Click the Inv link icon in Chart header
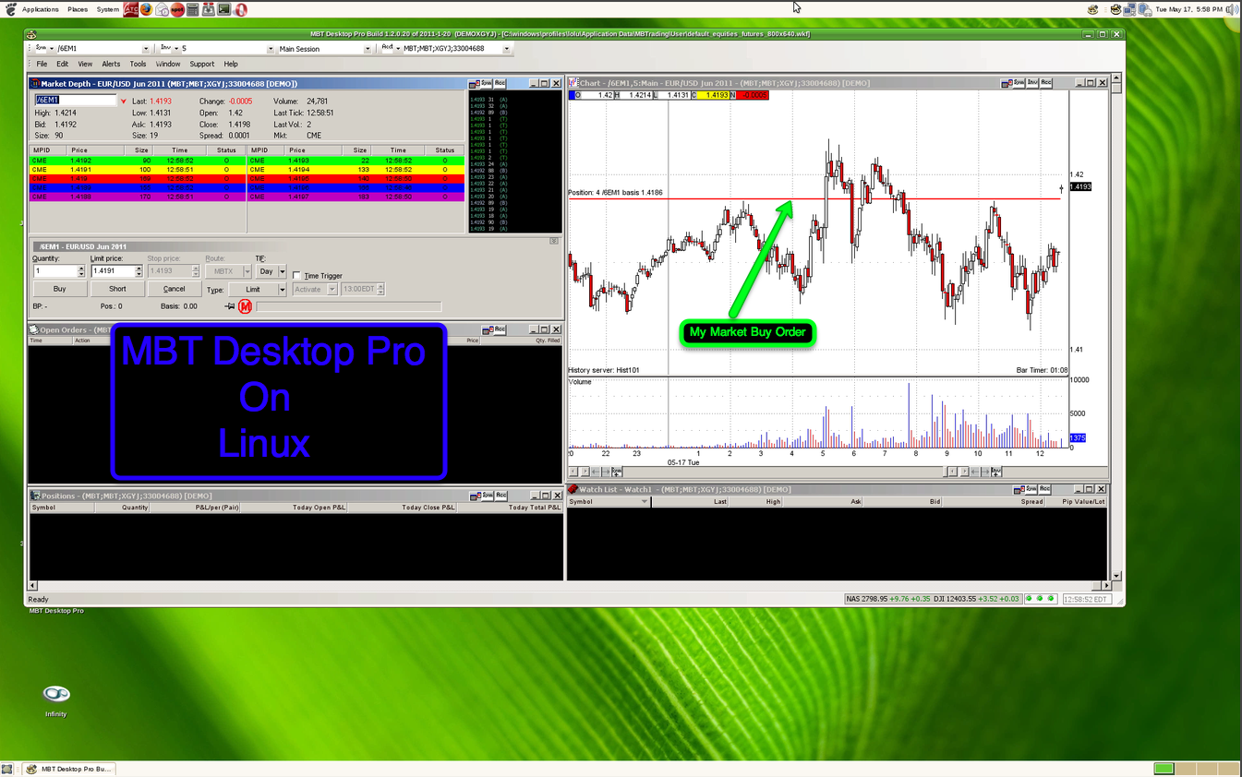The image size is (1242, 777). pyautogui.click(x=1032, y=83)
